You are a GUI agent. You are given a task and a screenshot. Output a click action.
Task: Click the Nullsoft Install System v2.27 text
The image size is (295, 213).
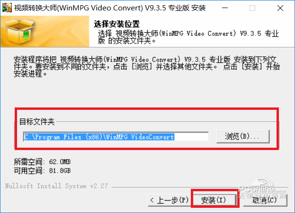(x=56, y=186)
